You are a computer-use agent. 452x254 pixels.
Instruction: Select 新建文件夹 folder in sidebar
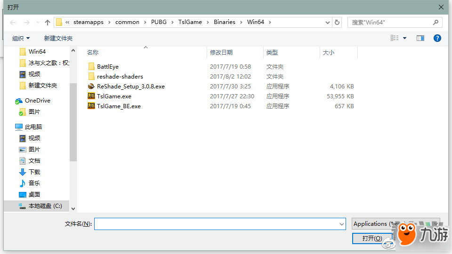38,86
